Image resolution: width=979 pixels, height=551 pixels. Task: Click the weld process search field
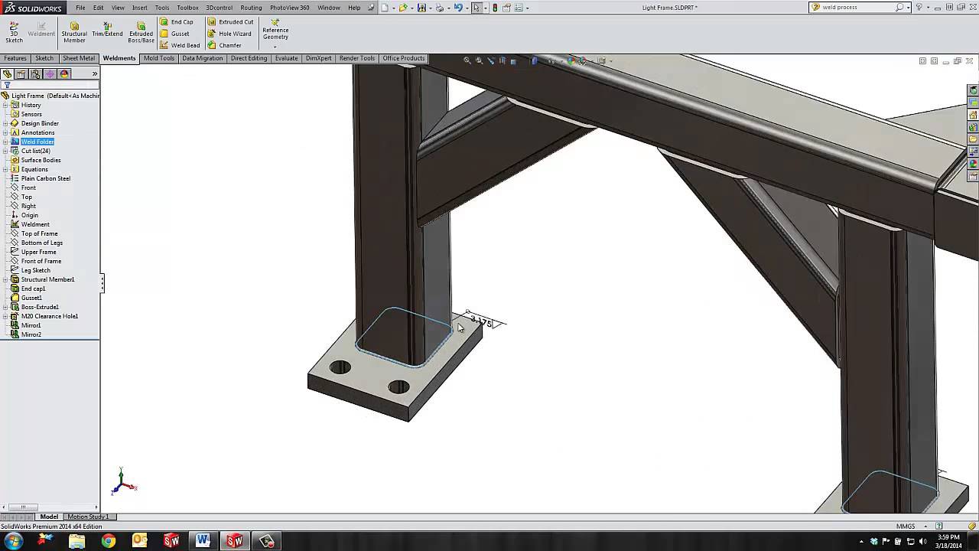pyautogui.click(x=857, y=8)
